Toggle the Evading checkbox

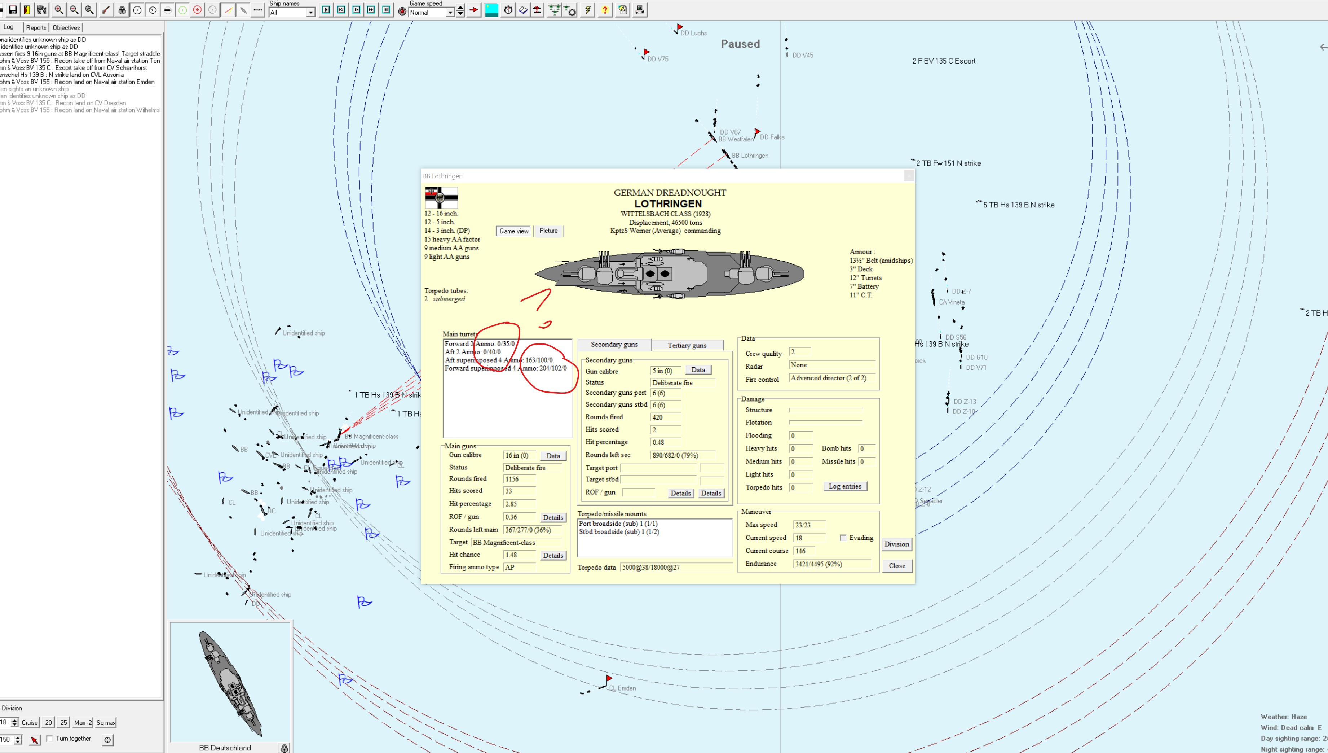tap(843, 538)
